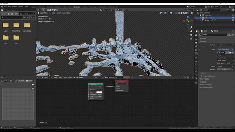Collapse the Surface panel

[x=203, y=41]
